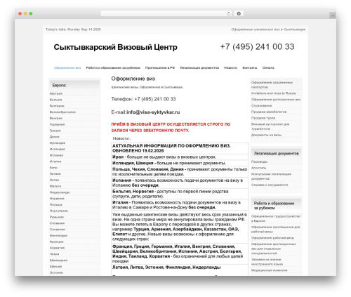Click the Сыктывкарский Визовый Центр site title
The height and width of the screenshot is (297, 351).
116,47
